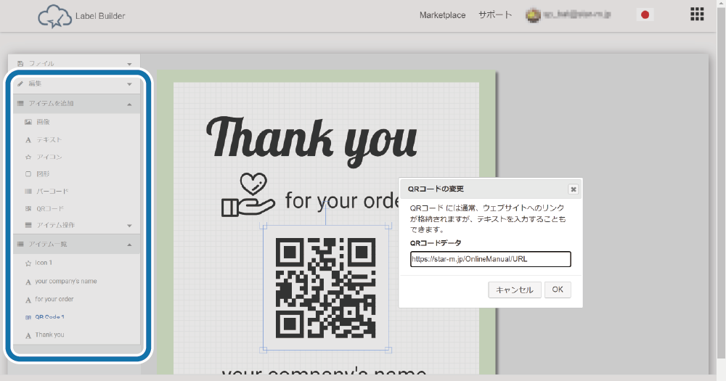Collapse the アイテム一覧 section header

point(76,244)
